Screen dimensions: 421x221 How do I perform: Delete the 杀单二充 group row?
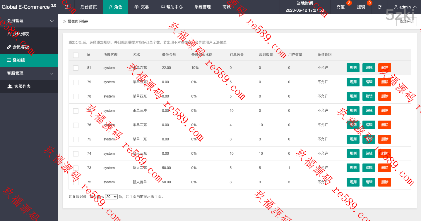pos(384,125)
